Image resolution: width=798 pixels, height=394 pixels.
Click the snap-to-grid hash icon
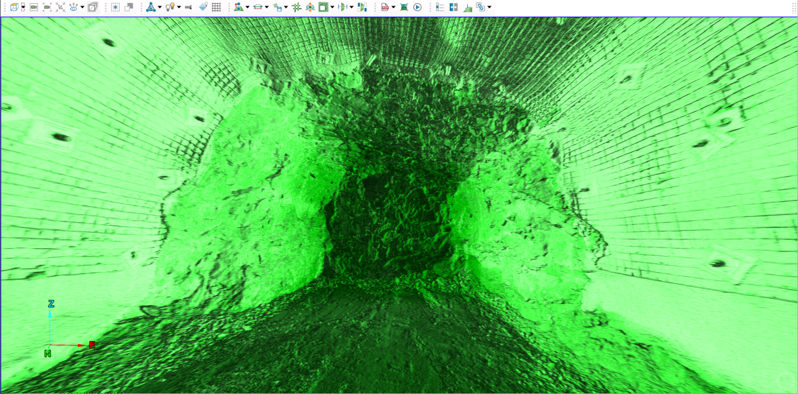click(x=296, y=7)
